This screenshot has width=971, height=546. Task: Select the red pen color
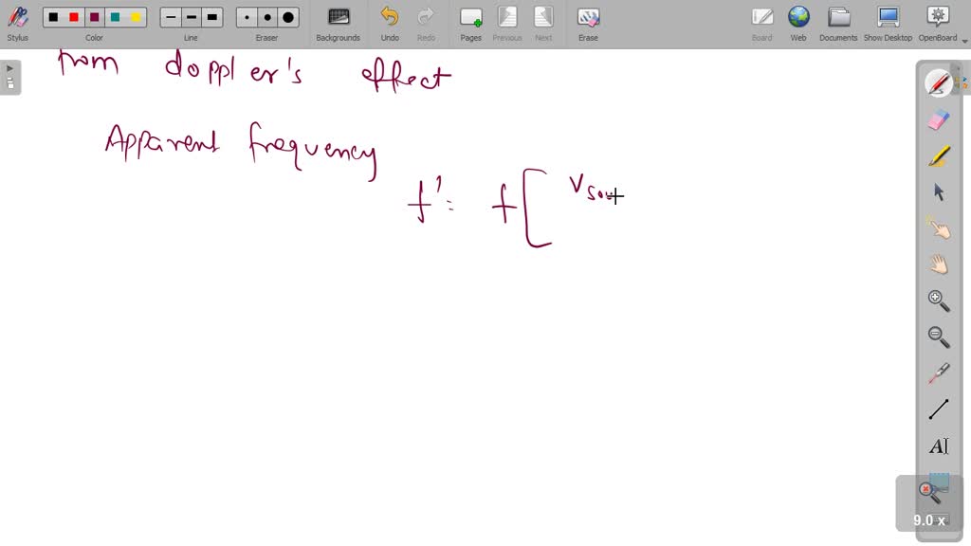[74, 17]
